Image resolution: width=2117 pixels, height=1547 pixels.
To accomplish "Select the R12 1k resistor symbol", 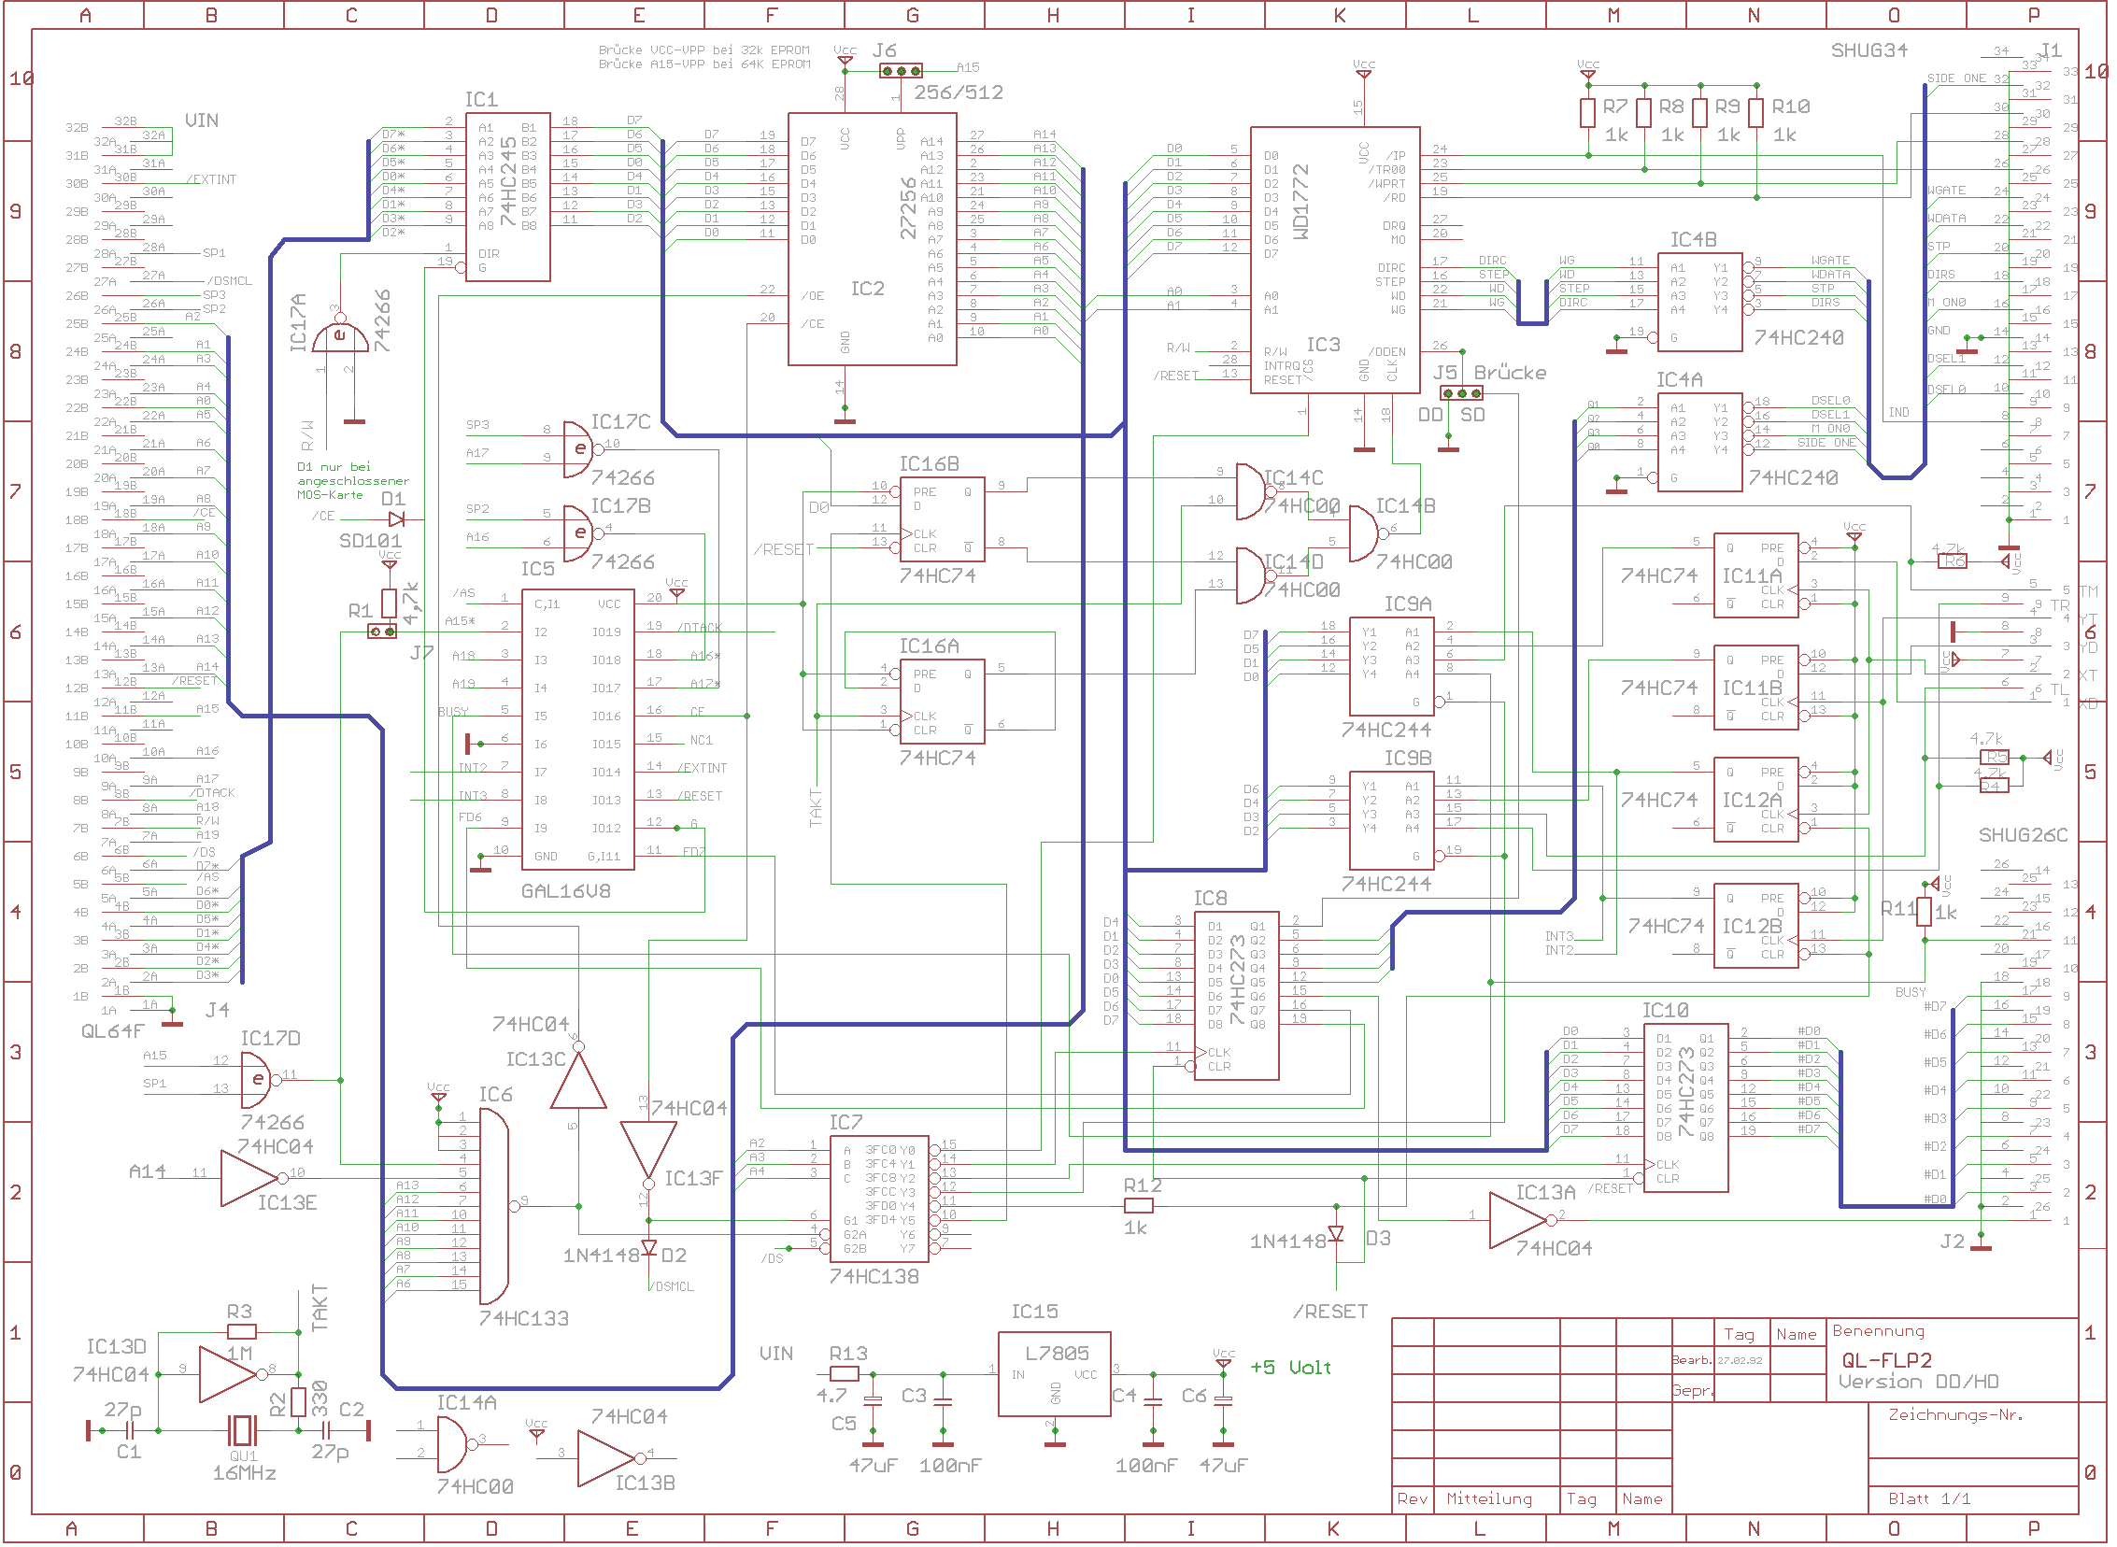I will pos(1138,1206).
